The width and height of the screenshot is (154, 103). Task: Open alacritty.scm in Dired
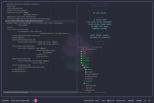coord(91,86)
